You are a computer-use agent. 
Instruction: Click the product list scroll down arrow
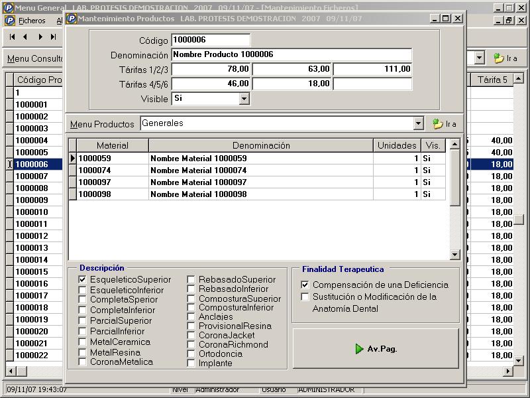(x=518, y=361)
